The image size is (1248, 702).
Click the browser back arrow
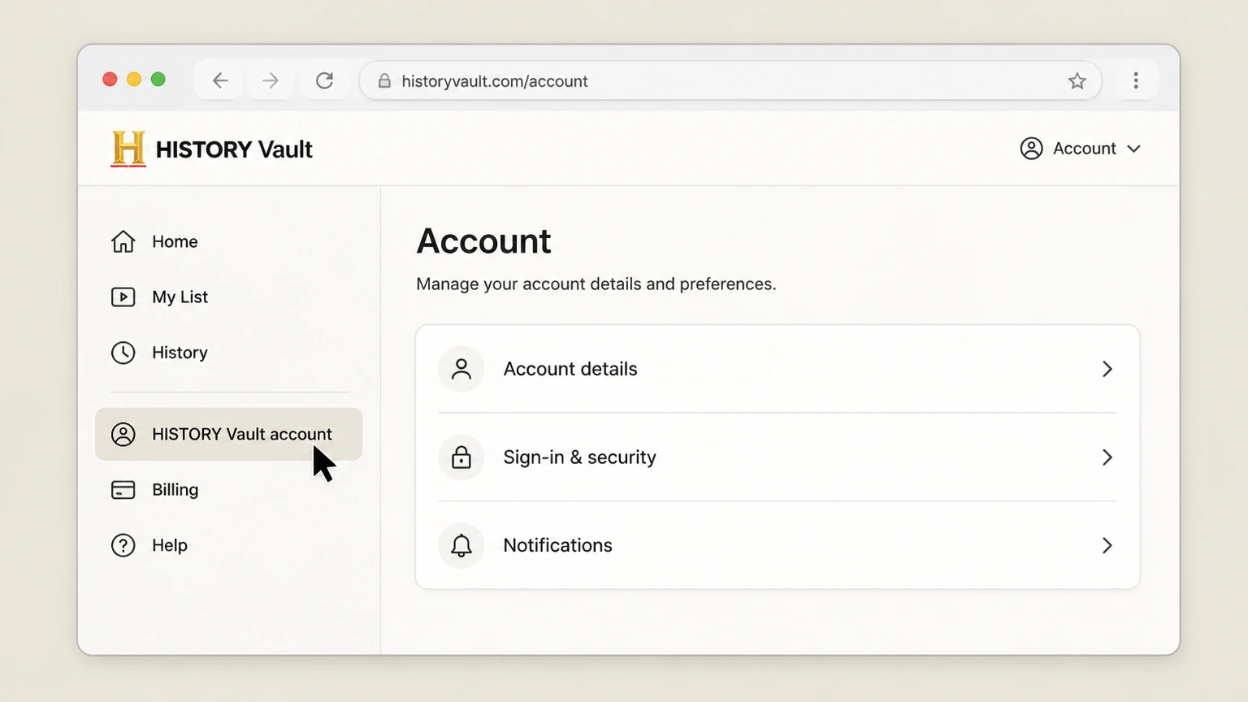click(x=220, y=80)
